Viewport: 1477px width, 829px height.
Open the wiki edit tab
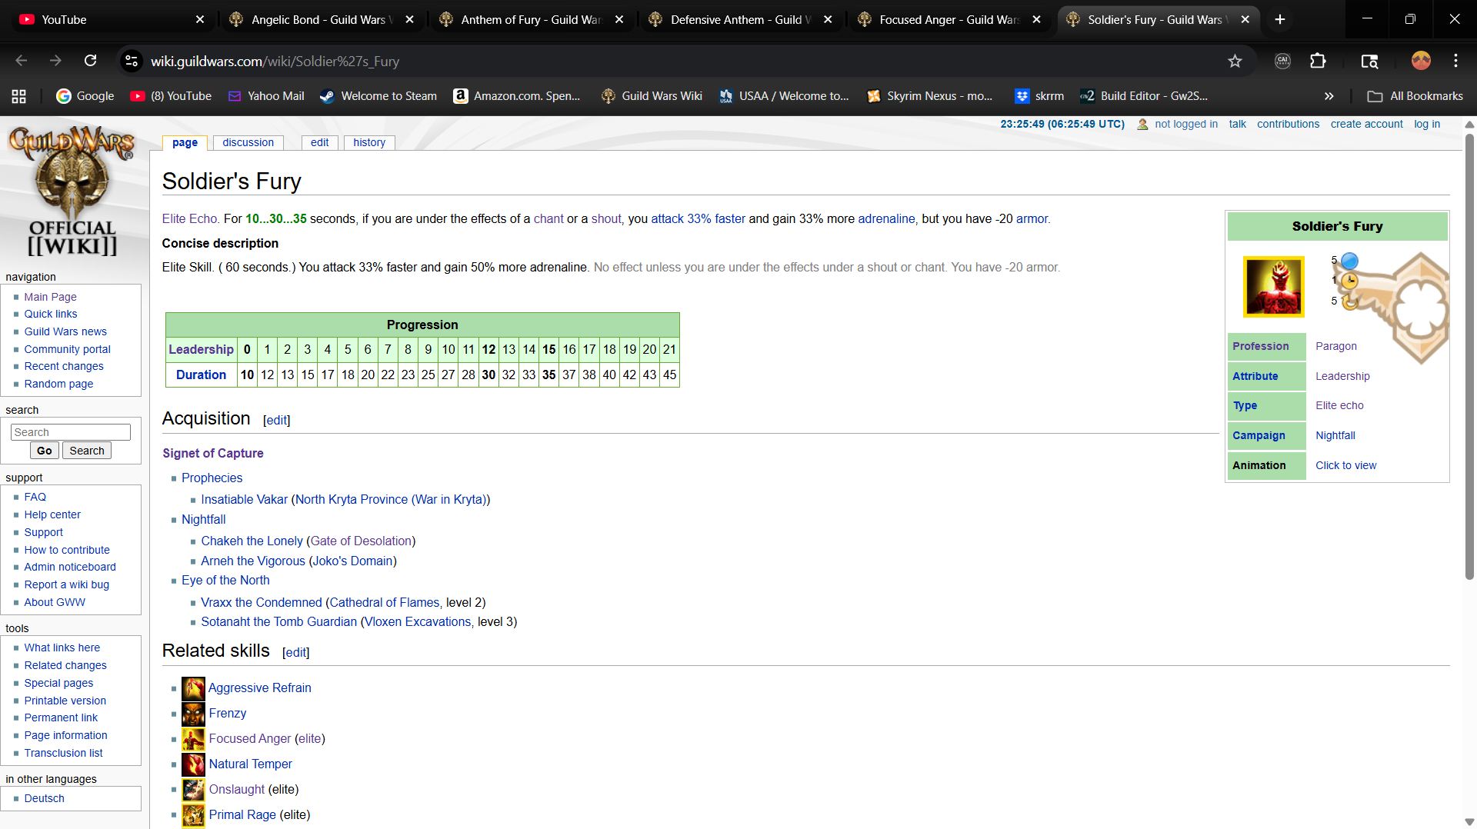click(319, 142)
